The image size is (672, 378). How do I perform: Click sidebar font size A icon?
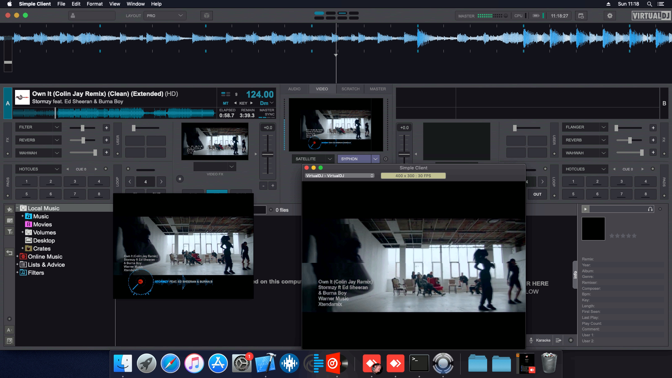coord(9,330)
